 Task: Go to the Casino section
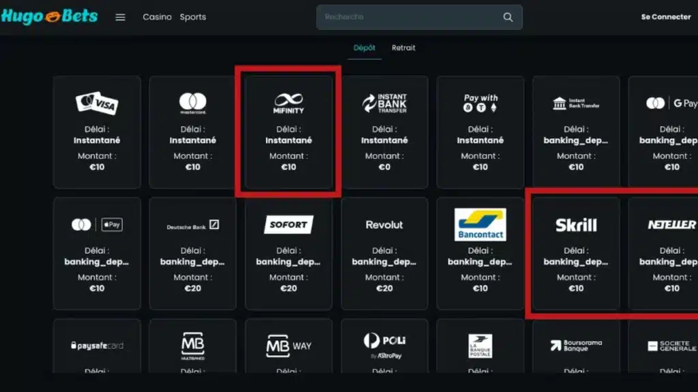point(157,17)
